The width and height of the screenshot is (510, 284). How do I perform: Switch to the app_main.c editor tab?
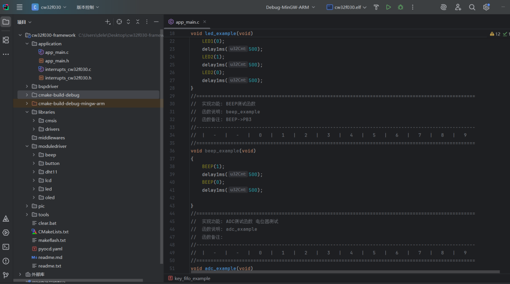(x=187, y=21)
